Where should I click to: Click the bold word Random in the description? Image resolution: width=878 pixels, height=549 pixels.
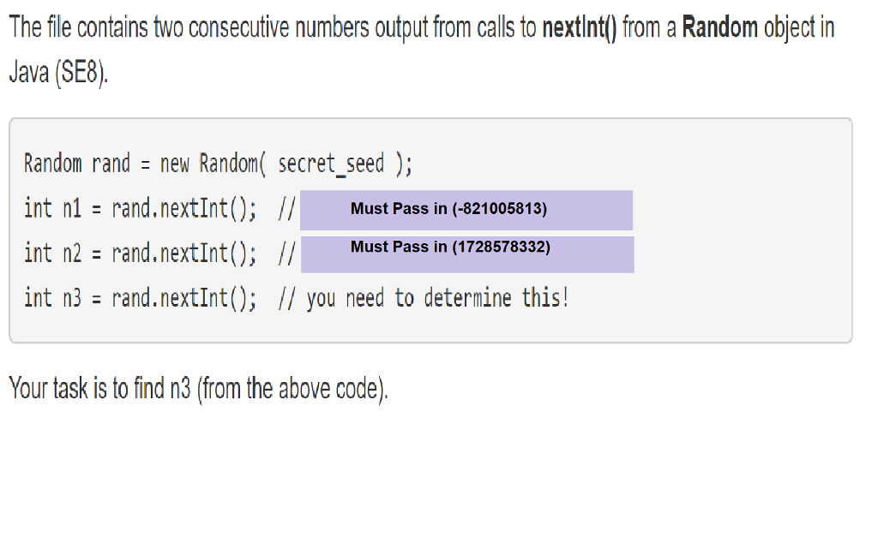(719, 29)
